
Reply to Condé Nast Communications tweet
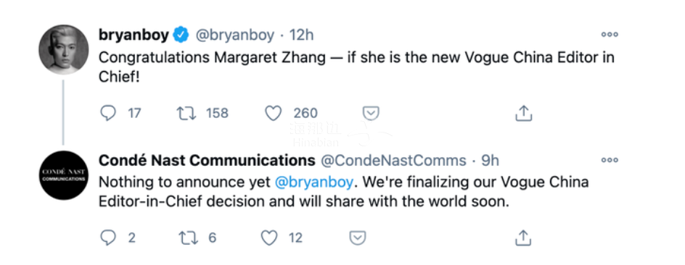108,237
